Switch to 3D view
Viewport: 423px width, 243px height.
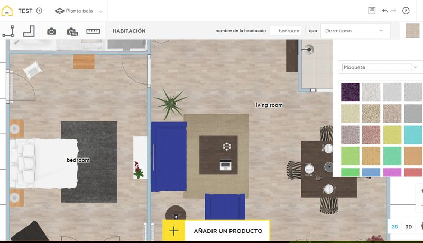pos(409,227)
